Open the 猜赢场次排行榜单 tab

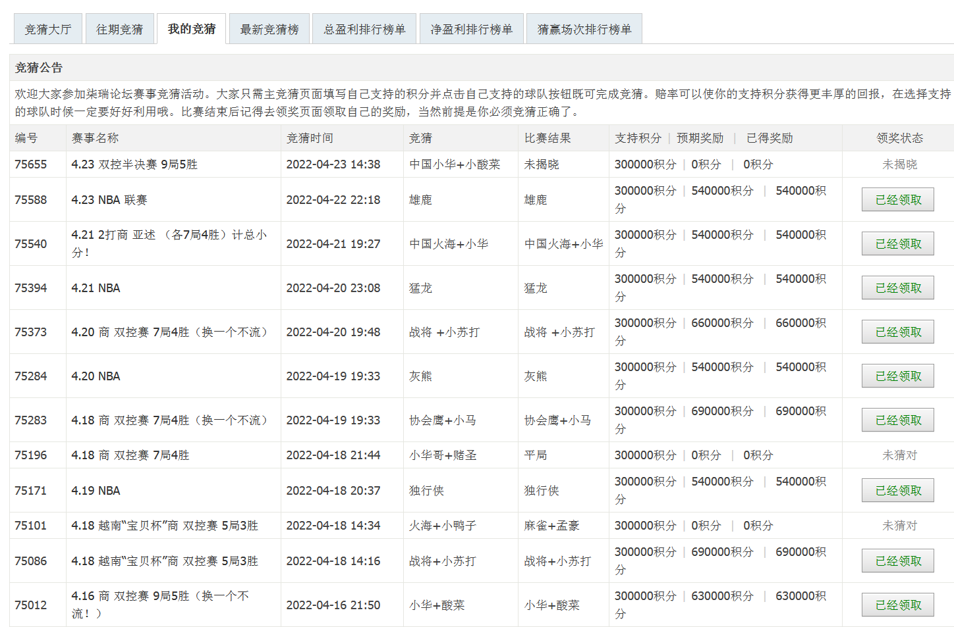coord(584,30)
